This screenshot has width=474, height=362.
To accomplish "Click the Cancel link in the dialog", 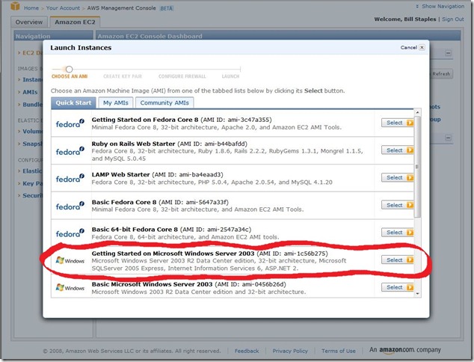I will 409,47.
